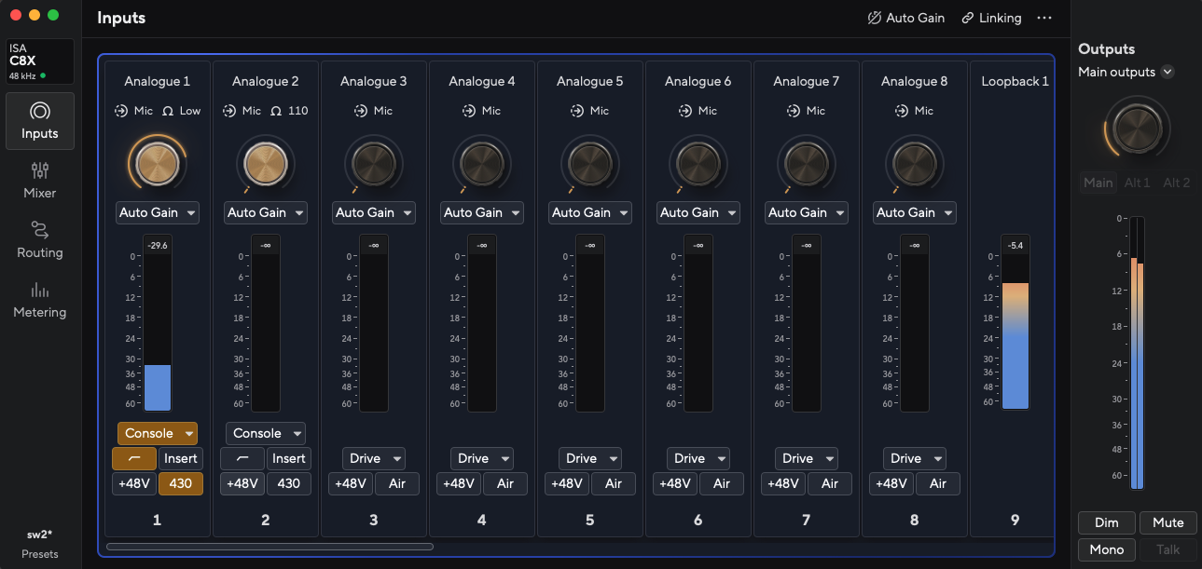
Task: Enable +48V on channel 5
Action: pos(567,483)
